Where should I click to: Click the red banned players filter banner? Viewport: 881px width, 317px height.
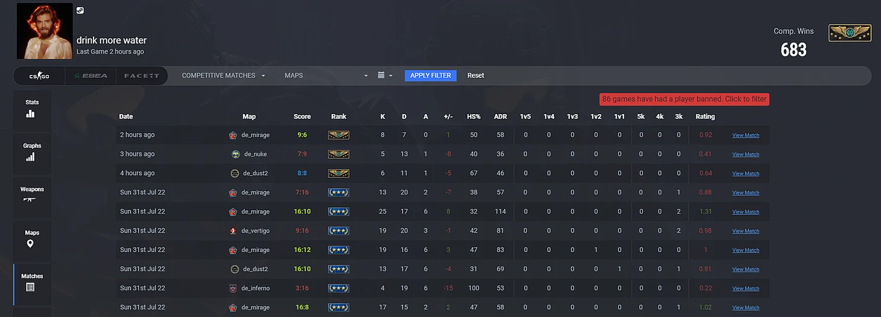click(684, 99)
